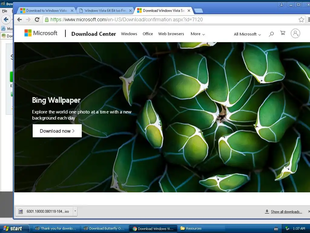Bookmark this page with the star icon
The image size is (310, 233).
pyautogui.click(x=301, y=20)
